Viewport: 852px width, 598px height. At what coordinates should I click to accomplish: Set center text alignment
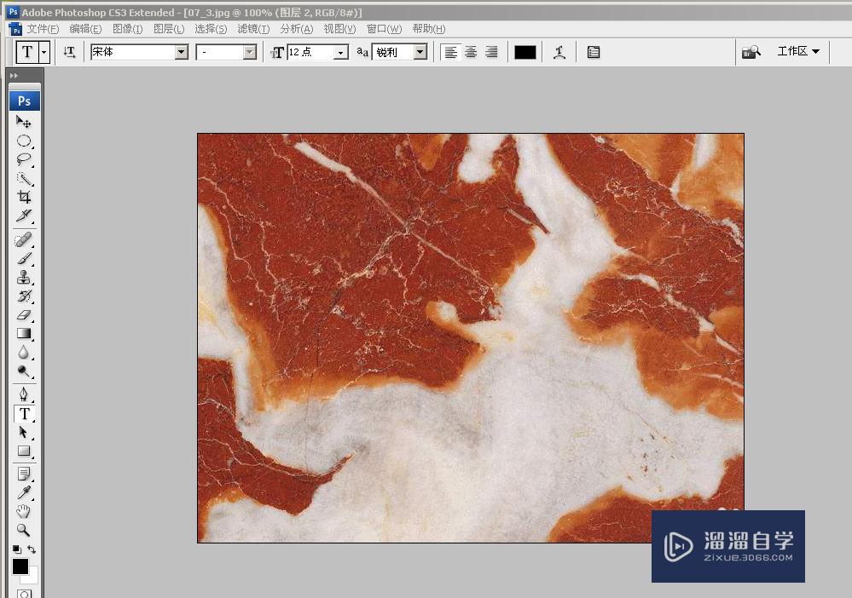click(471, 52)
